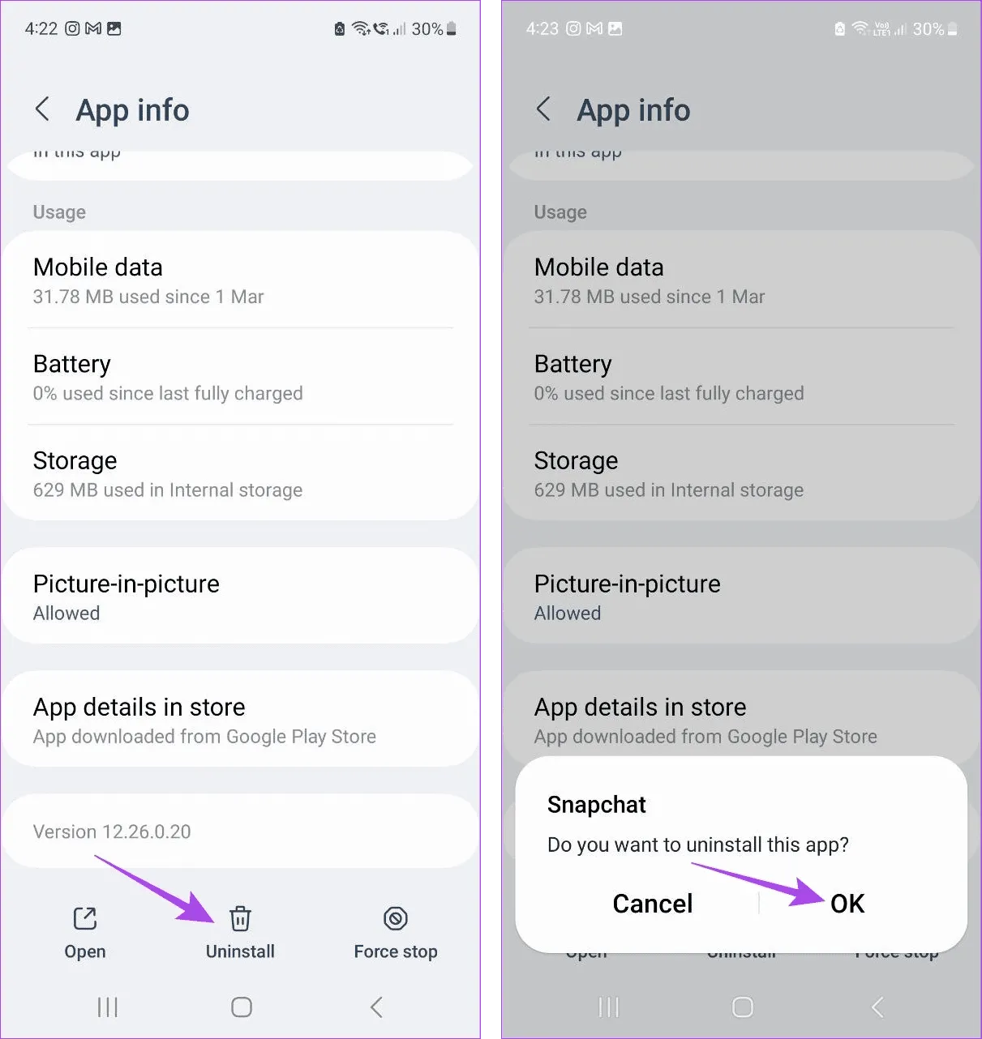The width and height of the screenshot is (982, 1039).
Task: Tap Instagram notification icon in left status bar
Action: click(72, 28)
